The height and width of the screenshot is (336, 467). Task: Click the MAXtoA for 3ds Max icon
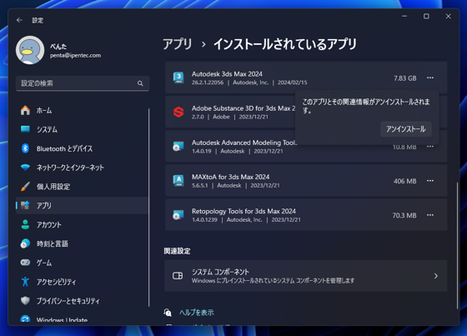(x=178, y=181)
